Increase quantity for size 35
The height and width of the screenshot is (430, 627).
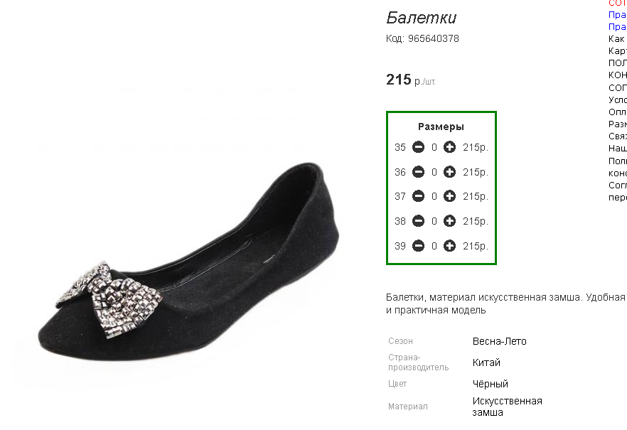click(449, 147)
